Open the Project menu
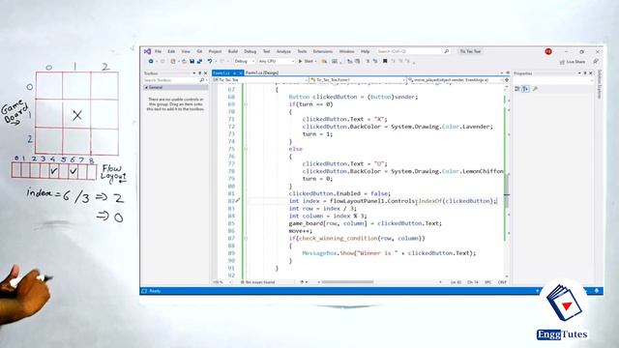Viewport: 619px width, 348px height. pos(215,51)
